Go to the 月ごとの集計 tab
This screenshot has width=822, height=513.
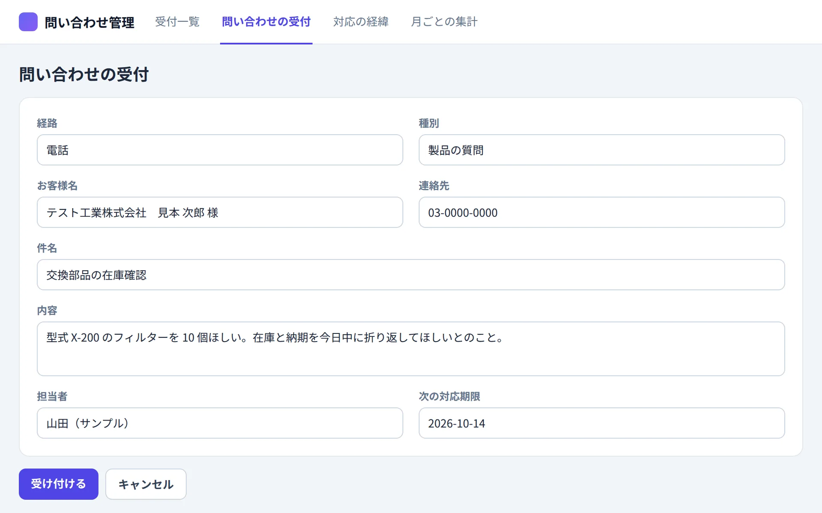(444, 22)
